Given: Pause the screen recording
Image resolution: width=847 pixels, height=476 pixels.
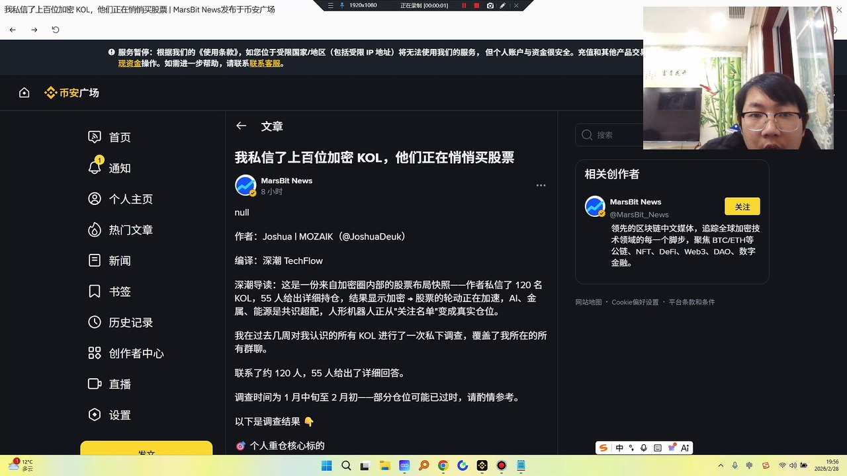Looking at the screenshot, I should (x=464, y=5).
